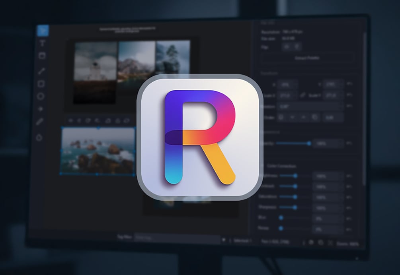400x275 pixels.
Task: Click the first icon in the floating toolbar above the sea image
Action: (x=71, y=121)
